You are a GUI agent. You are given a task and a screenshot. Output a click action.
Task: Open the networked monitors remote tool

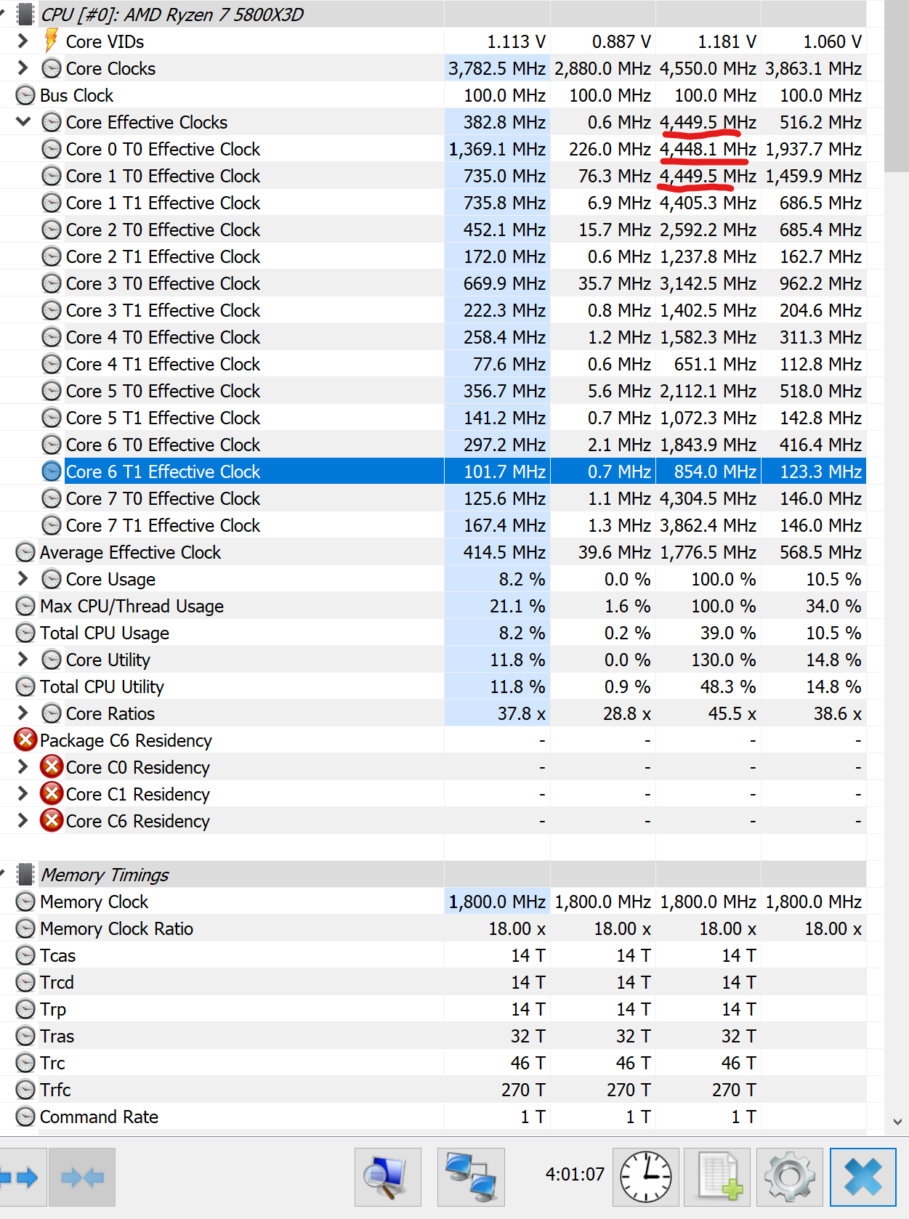471,1177
